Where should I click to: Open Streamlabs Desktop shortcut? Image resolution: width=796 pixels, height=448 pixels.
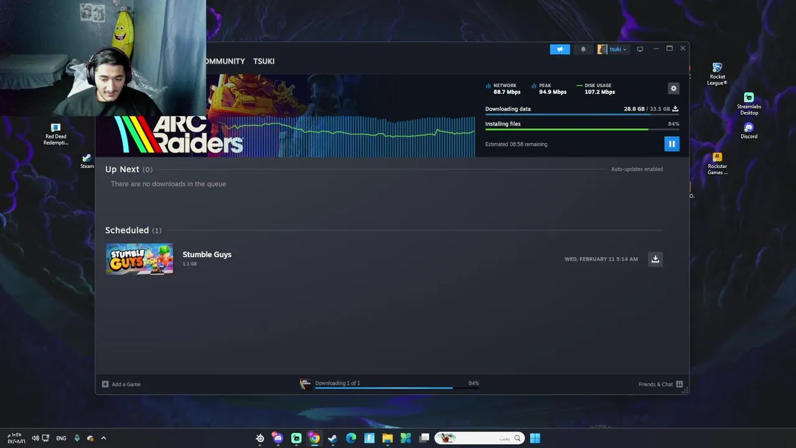[x=749, y=105]
